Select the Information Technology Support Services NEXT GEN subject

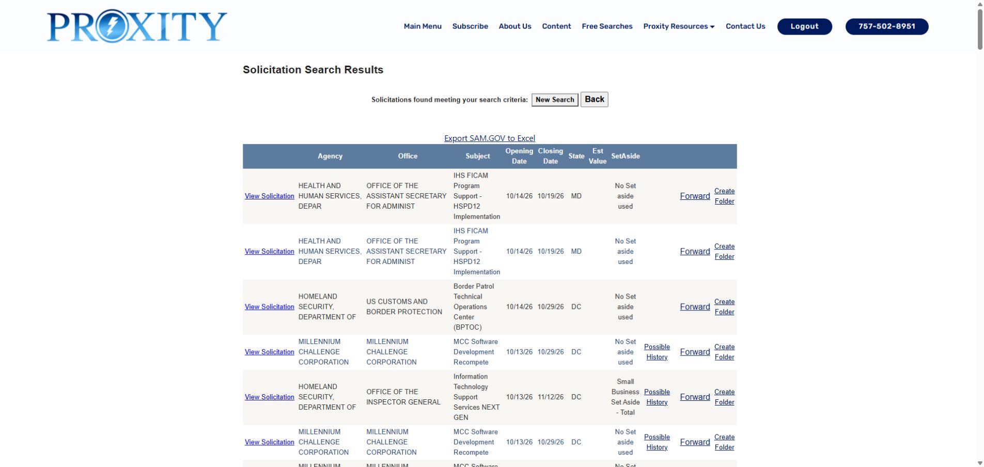pos(476,397)
